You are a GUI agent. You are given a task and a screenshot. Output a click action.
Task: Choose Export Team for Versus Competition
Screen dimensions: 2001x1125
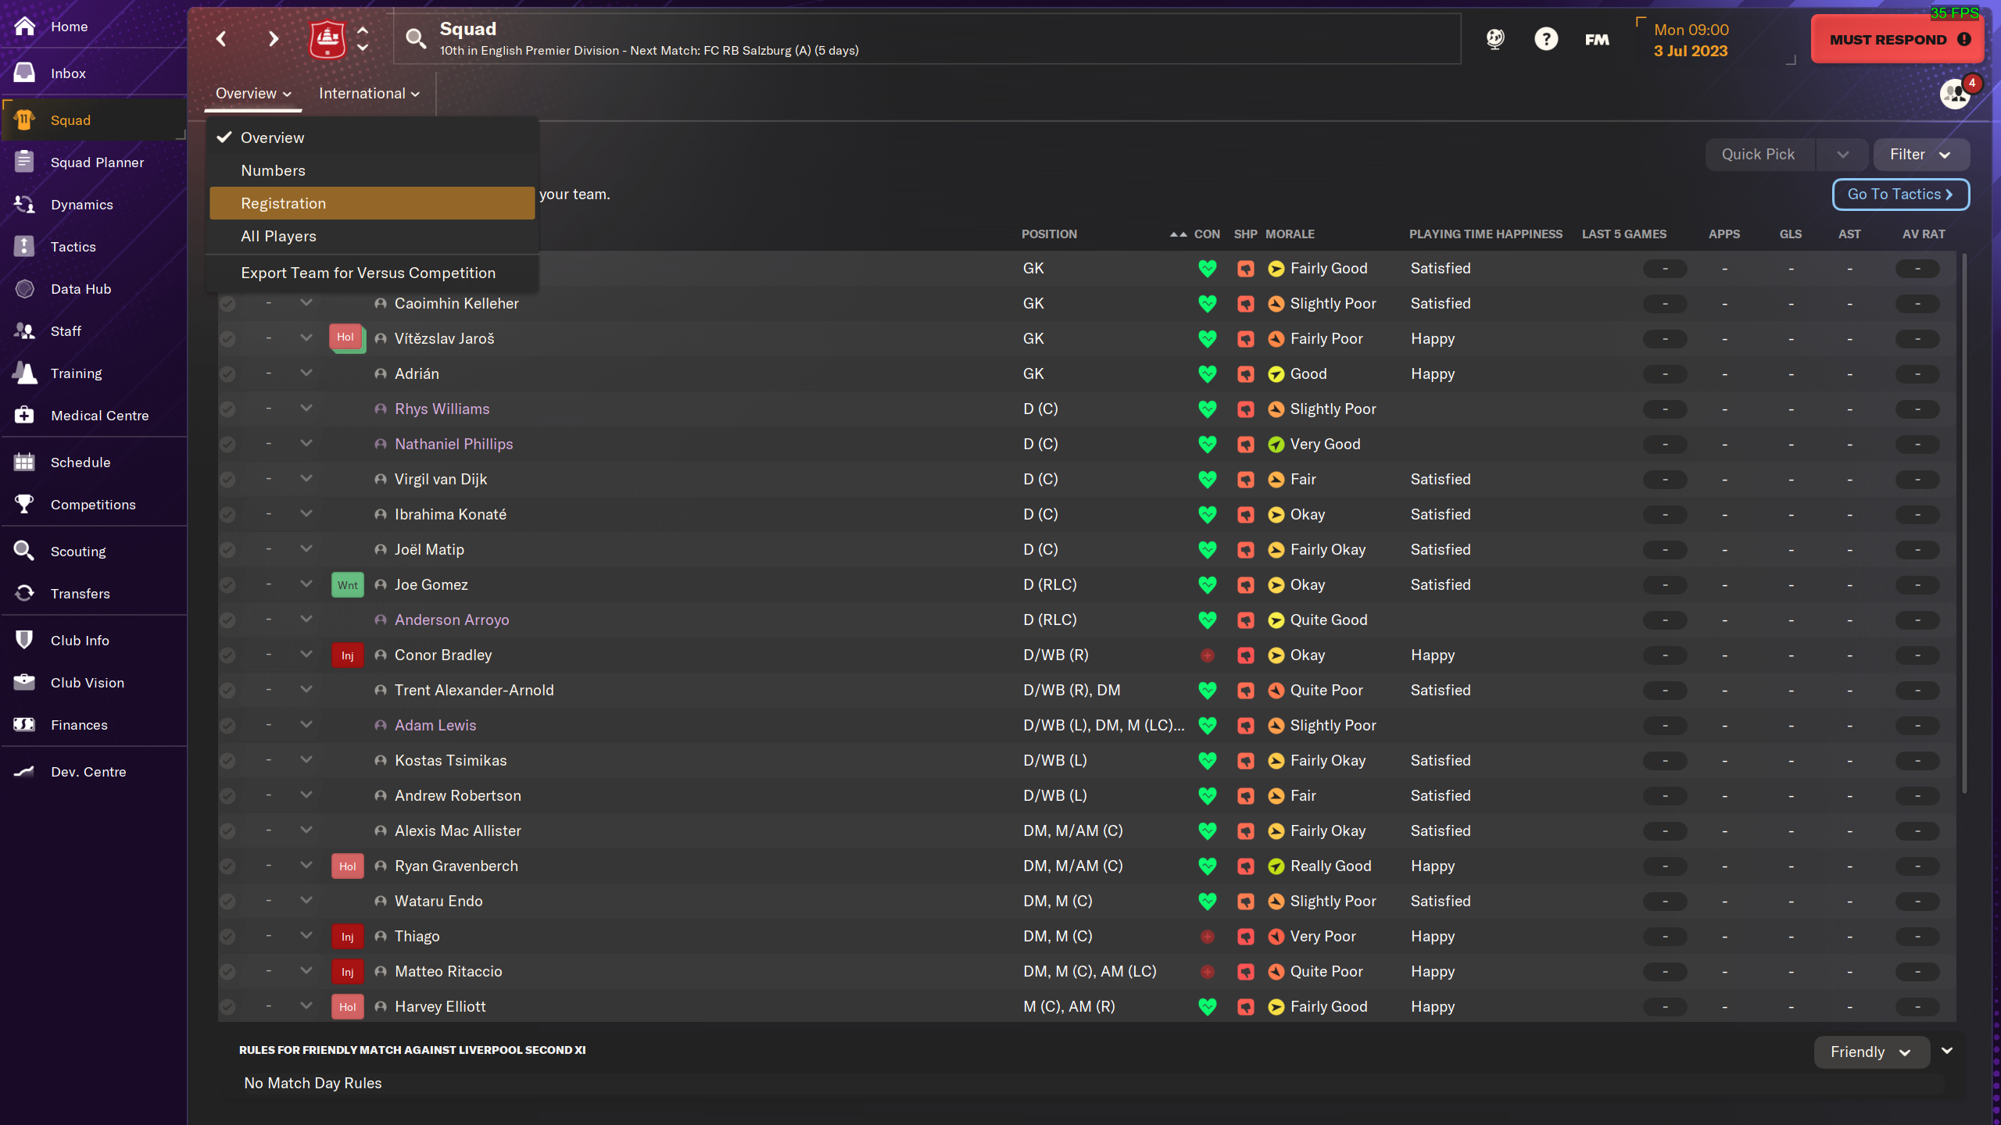click(x=373, y=273)
